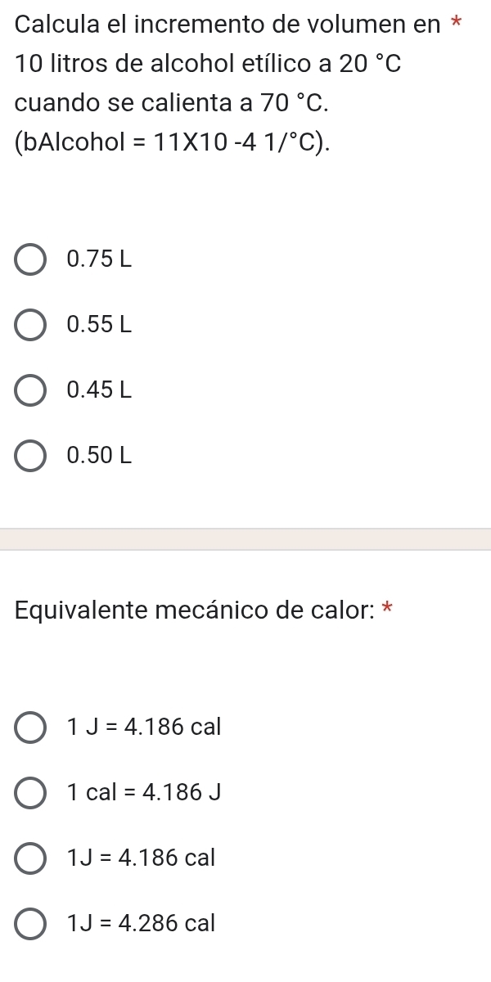Click first-option label text under Equivalente mecánico

(x=145, y=727)
